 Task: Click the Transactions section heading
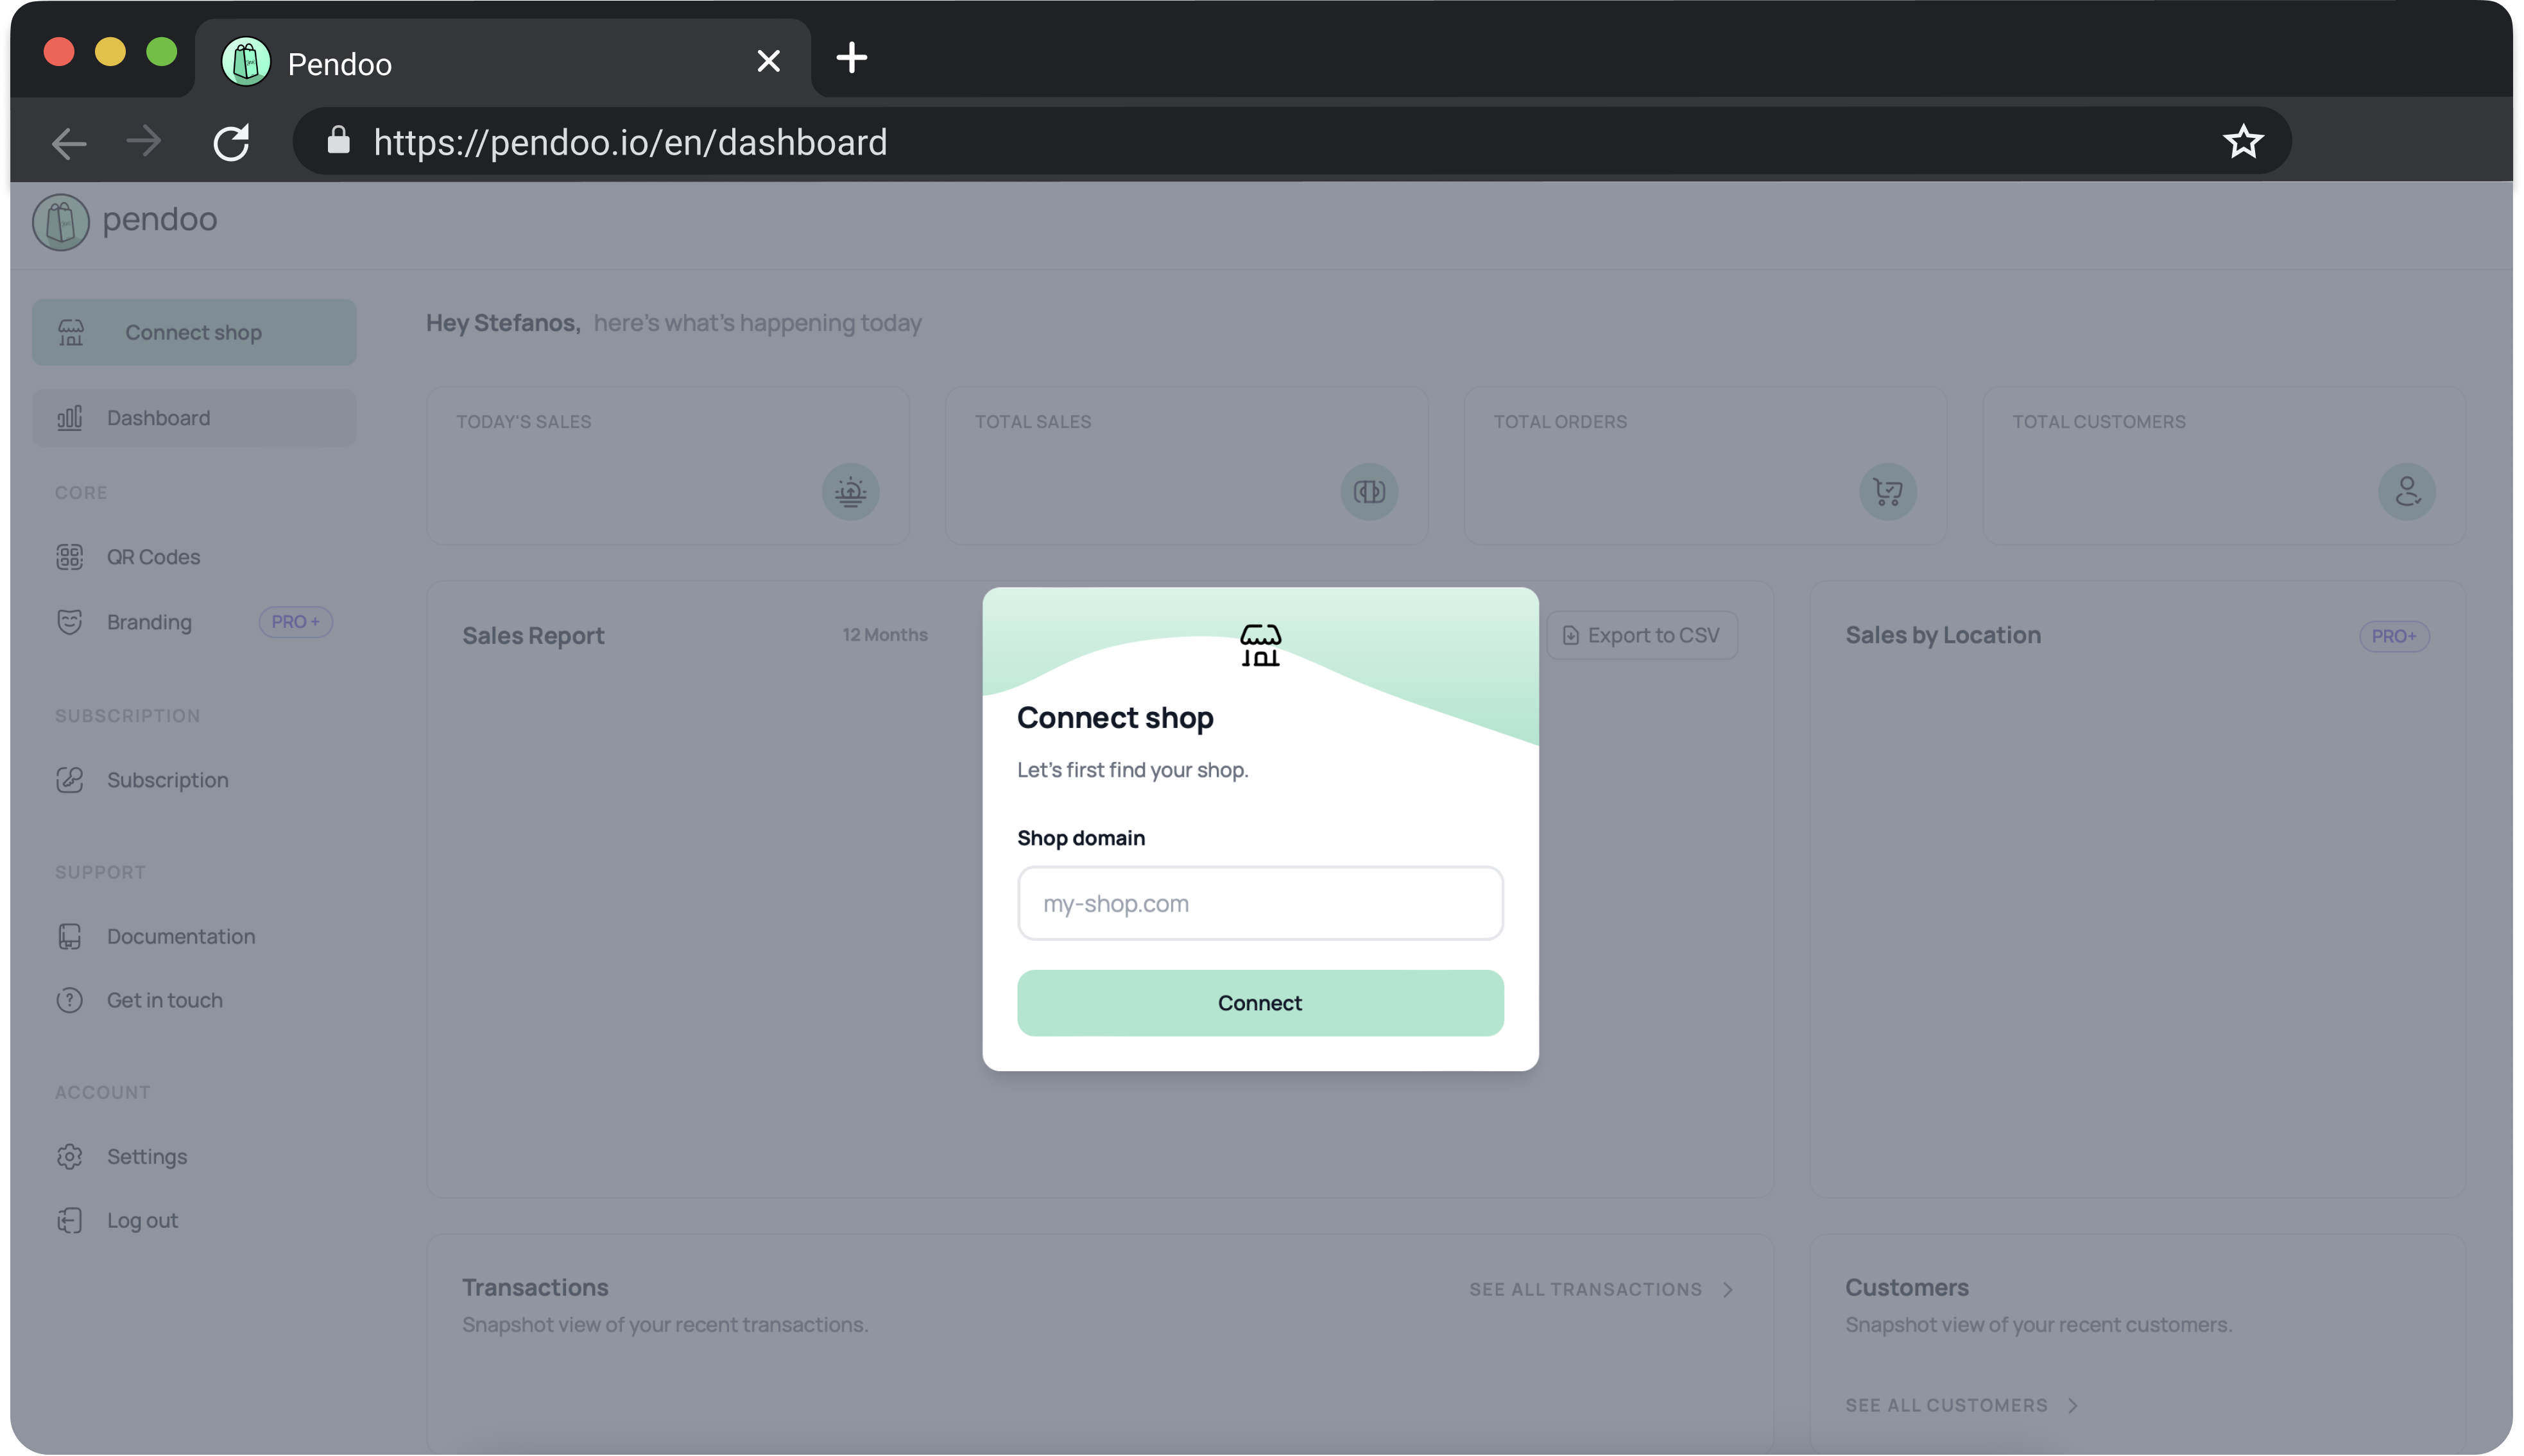pyautogui.click(x=535, y=1288)
